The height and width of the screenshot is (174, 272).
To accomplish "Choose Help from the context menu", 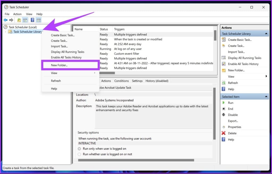I will (x=70, y=89).
